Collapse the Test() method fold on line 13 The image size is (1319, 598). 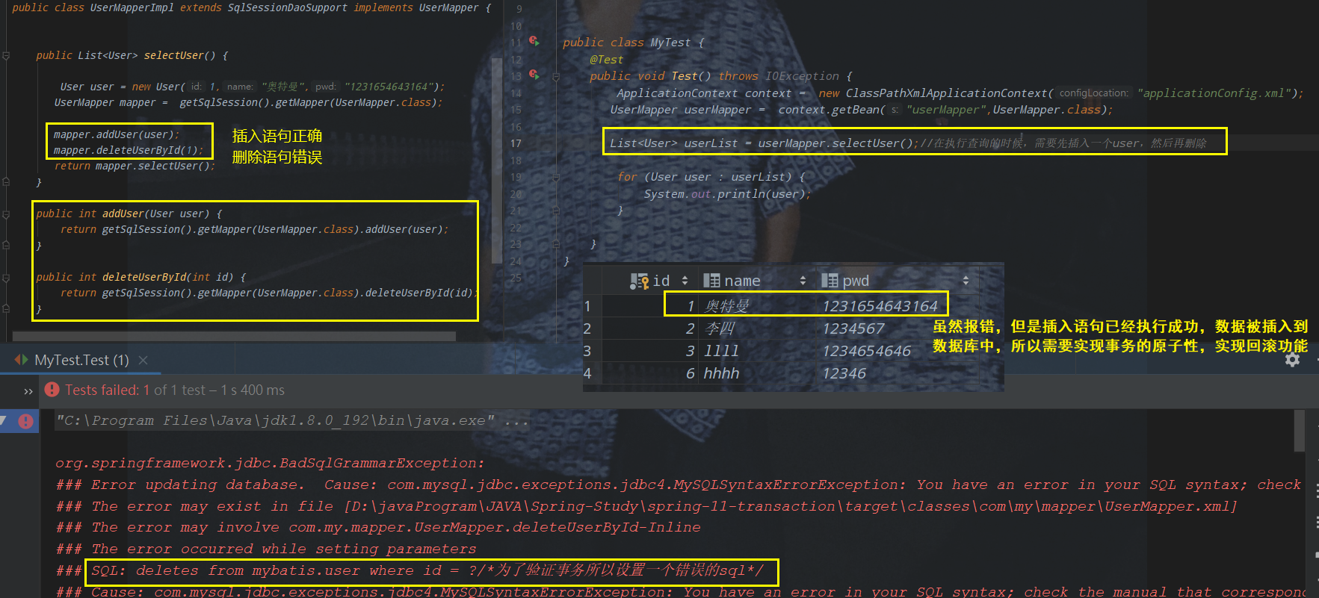pos(556,76)
